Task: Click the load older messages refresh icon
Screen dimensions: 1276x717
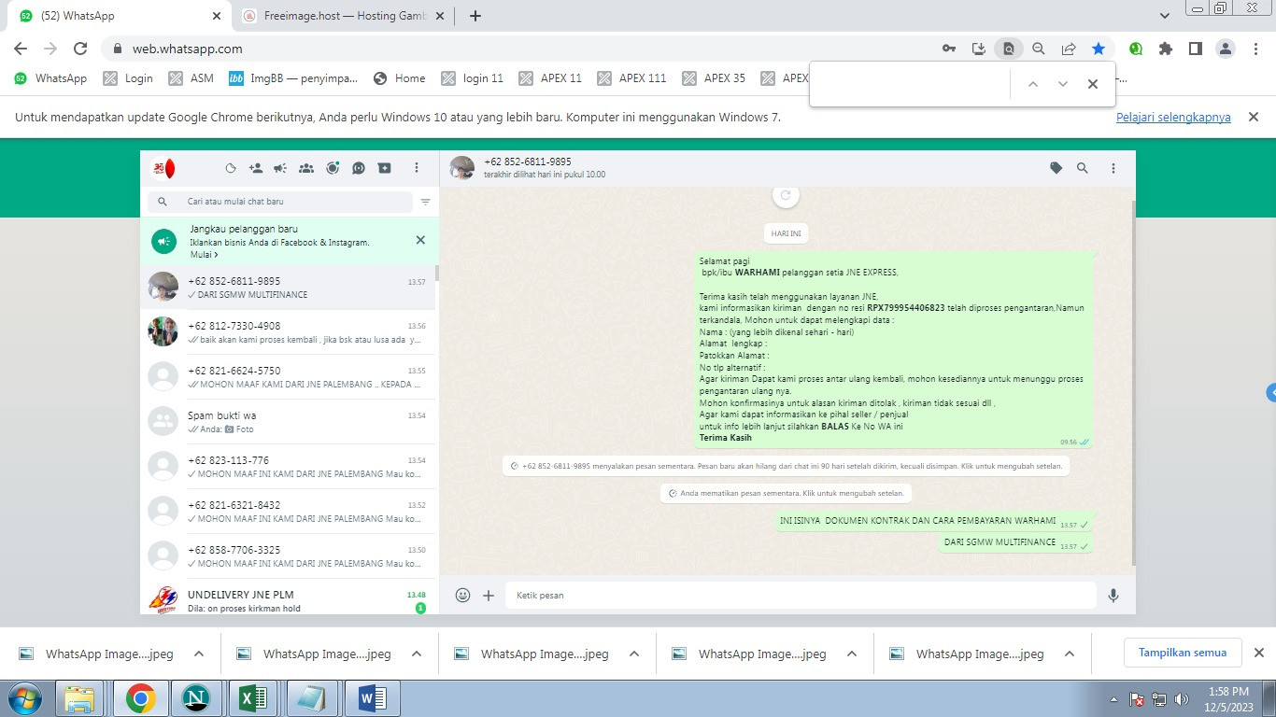Action: tap(786, 195)
